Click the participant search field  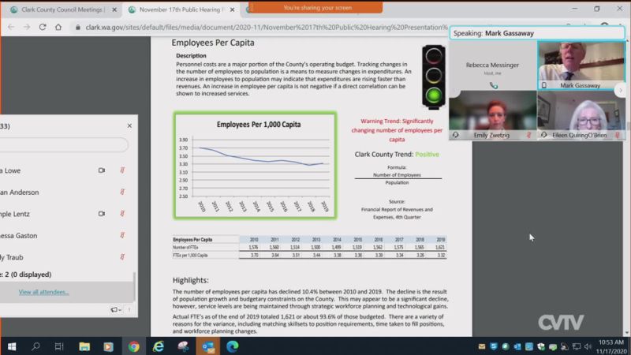[x=63, y=145]
